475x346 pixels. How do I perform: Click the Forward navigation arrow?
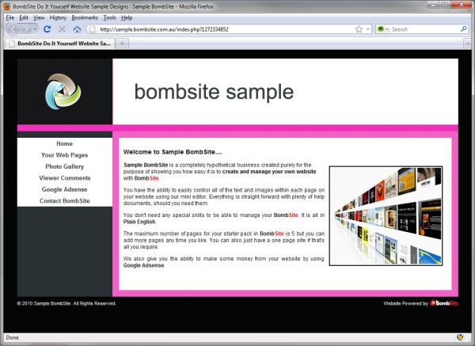(x=27, y=29)
